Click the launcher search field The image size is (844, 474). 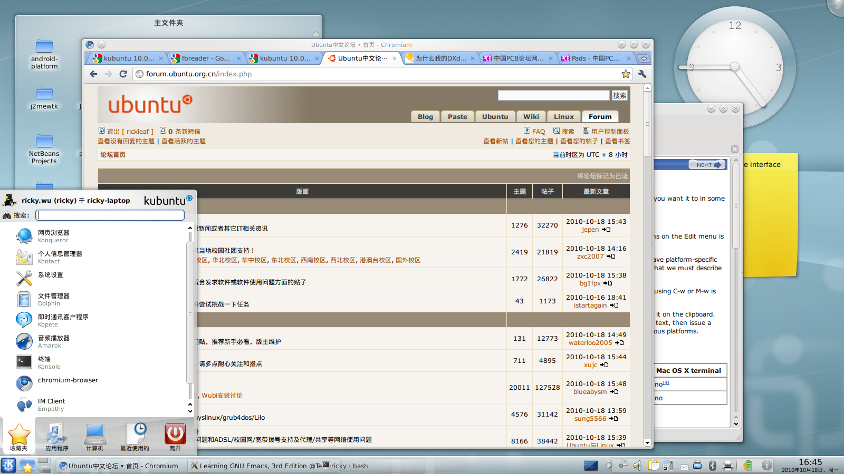coord(110,215)
